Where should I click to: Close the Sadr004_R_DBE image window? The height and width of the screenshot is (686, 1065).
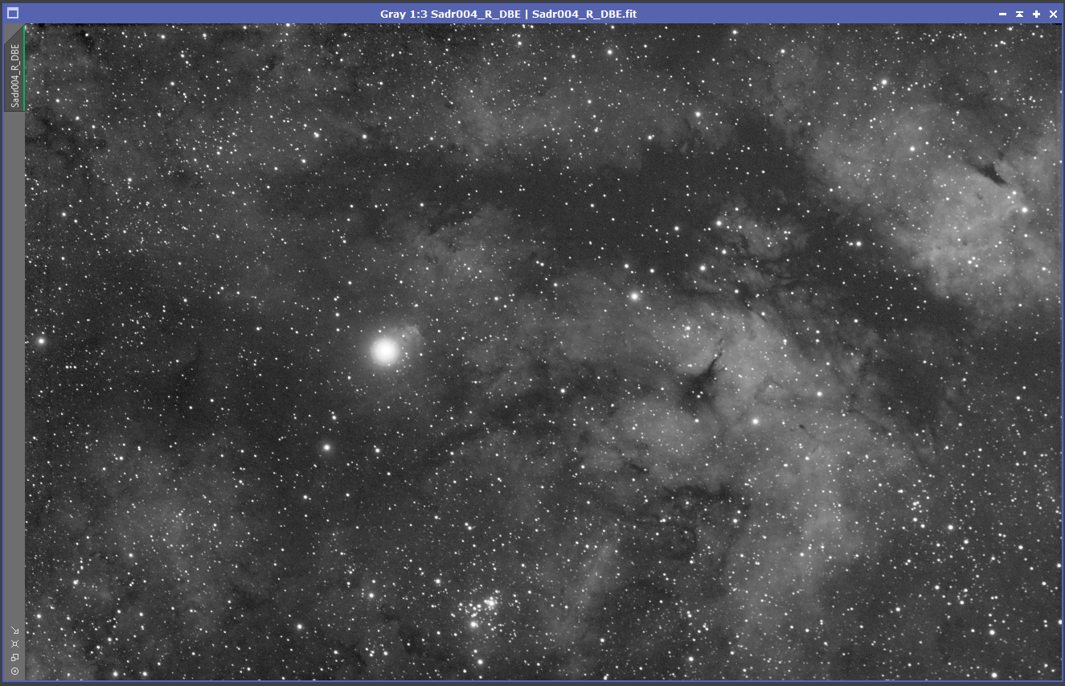[1053, 14]
